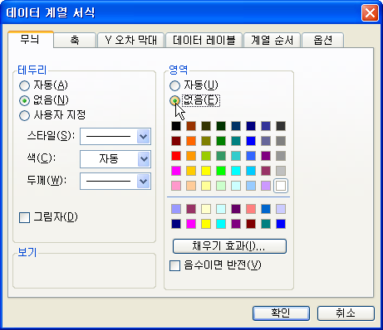383x330 pixels.
Task: Pick the plum swatch in fourth row
Action: click(266, 171)
